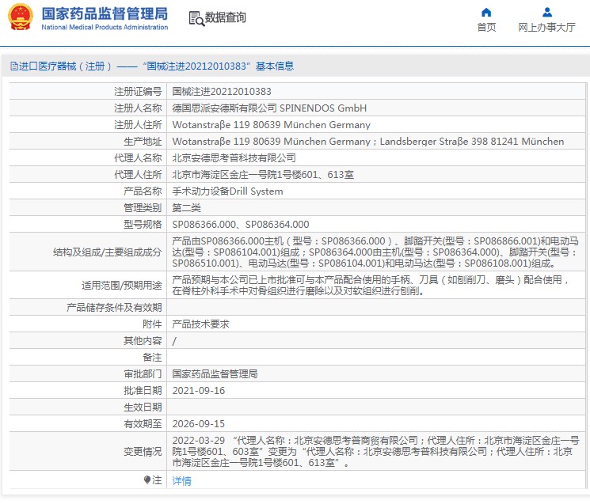Go to 首页 via its text label
The height and width of the screenshot is (504, 590).
click(486, 27)
